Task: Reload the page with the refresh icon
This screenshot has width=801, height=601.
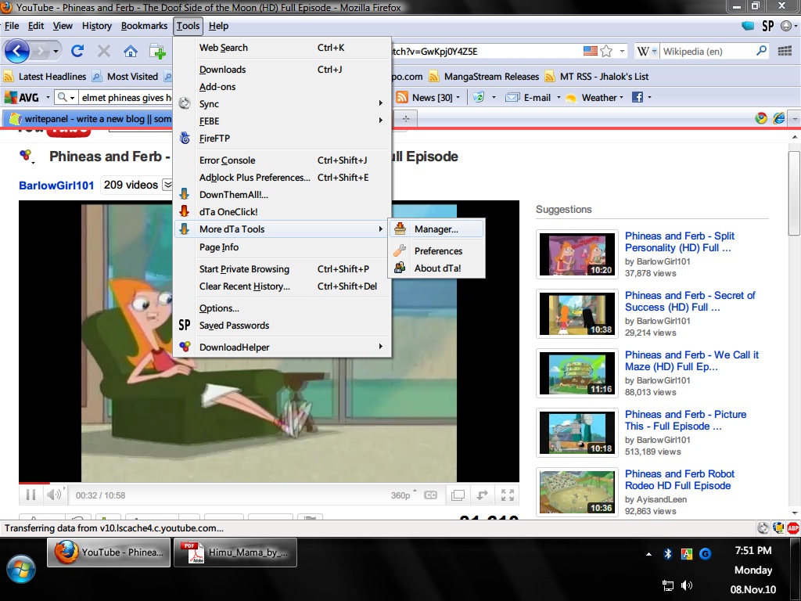Action: point(77,51)
